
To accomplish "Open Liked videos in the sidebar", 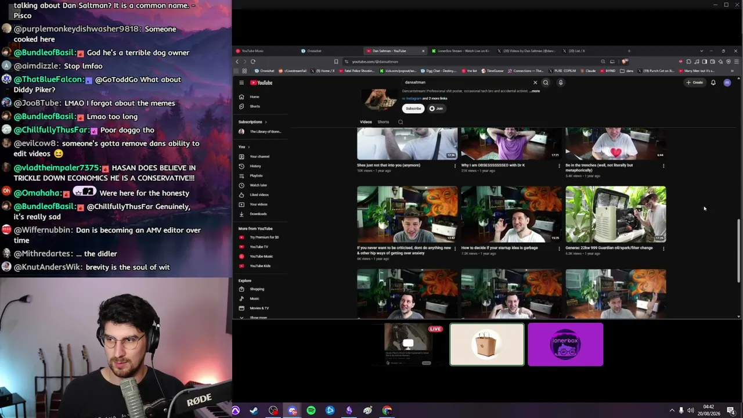I will [259, 194].
